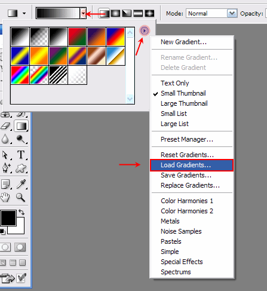Open the gradient picker flyout menu
This screenshot has height=291, width=267.
click(x=145, y=30)
